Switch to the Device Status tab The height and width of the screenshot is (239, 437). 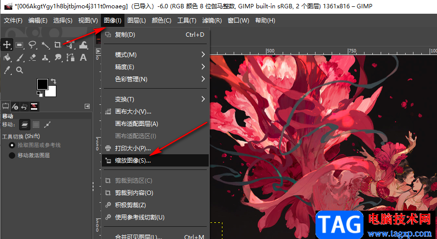click(15, 106)
